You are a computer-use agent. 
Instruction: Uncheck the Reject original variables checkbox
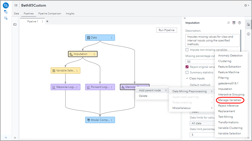pyautogui.click(x=187, y=67)
